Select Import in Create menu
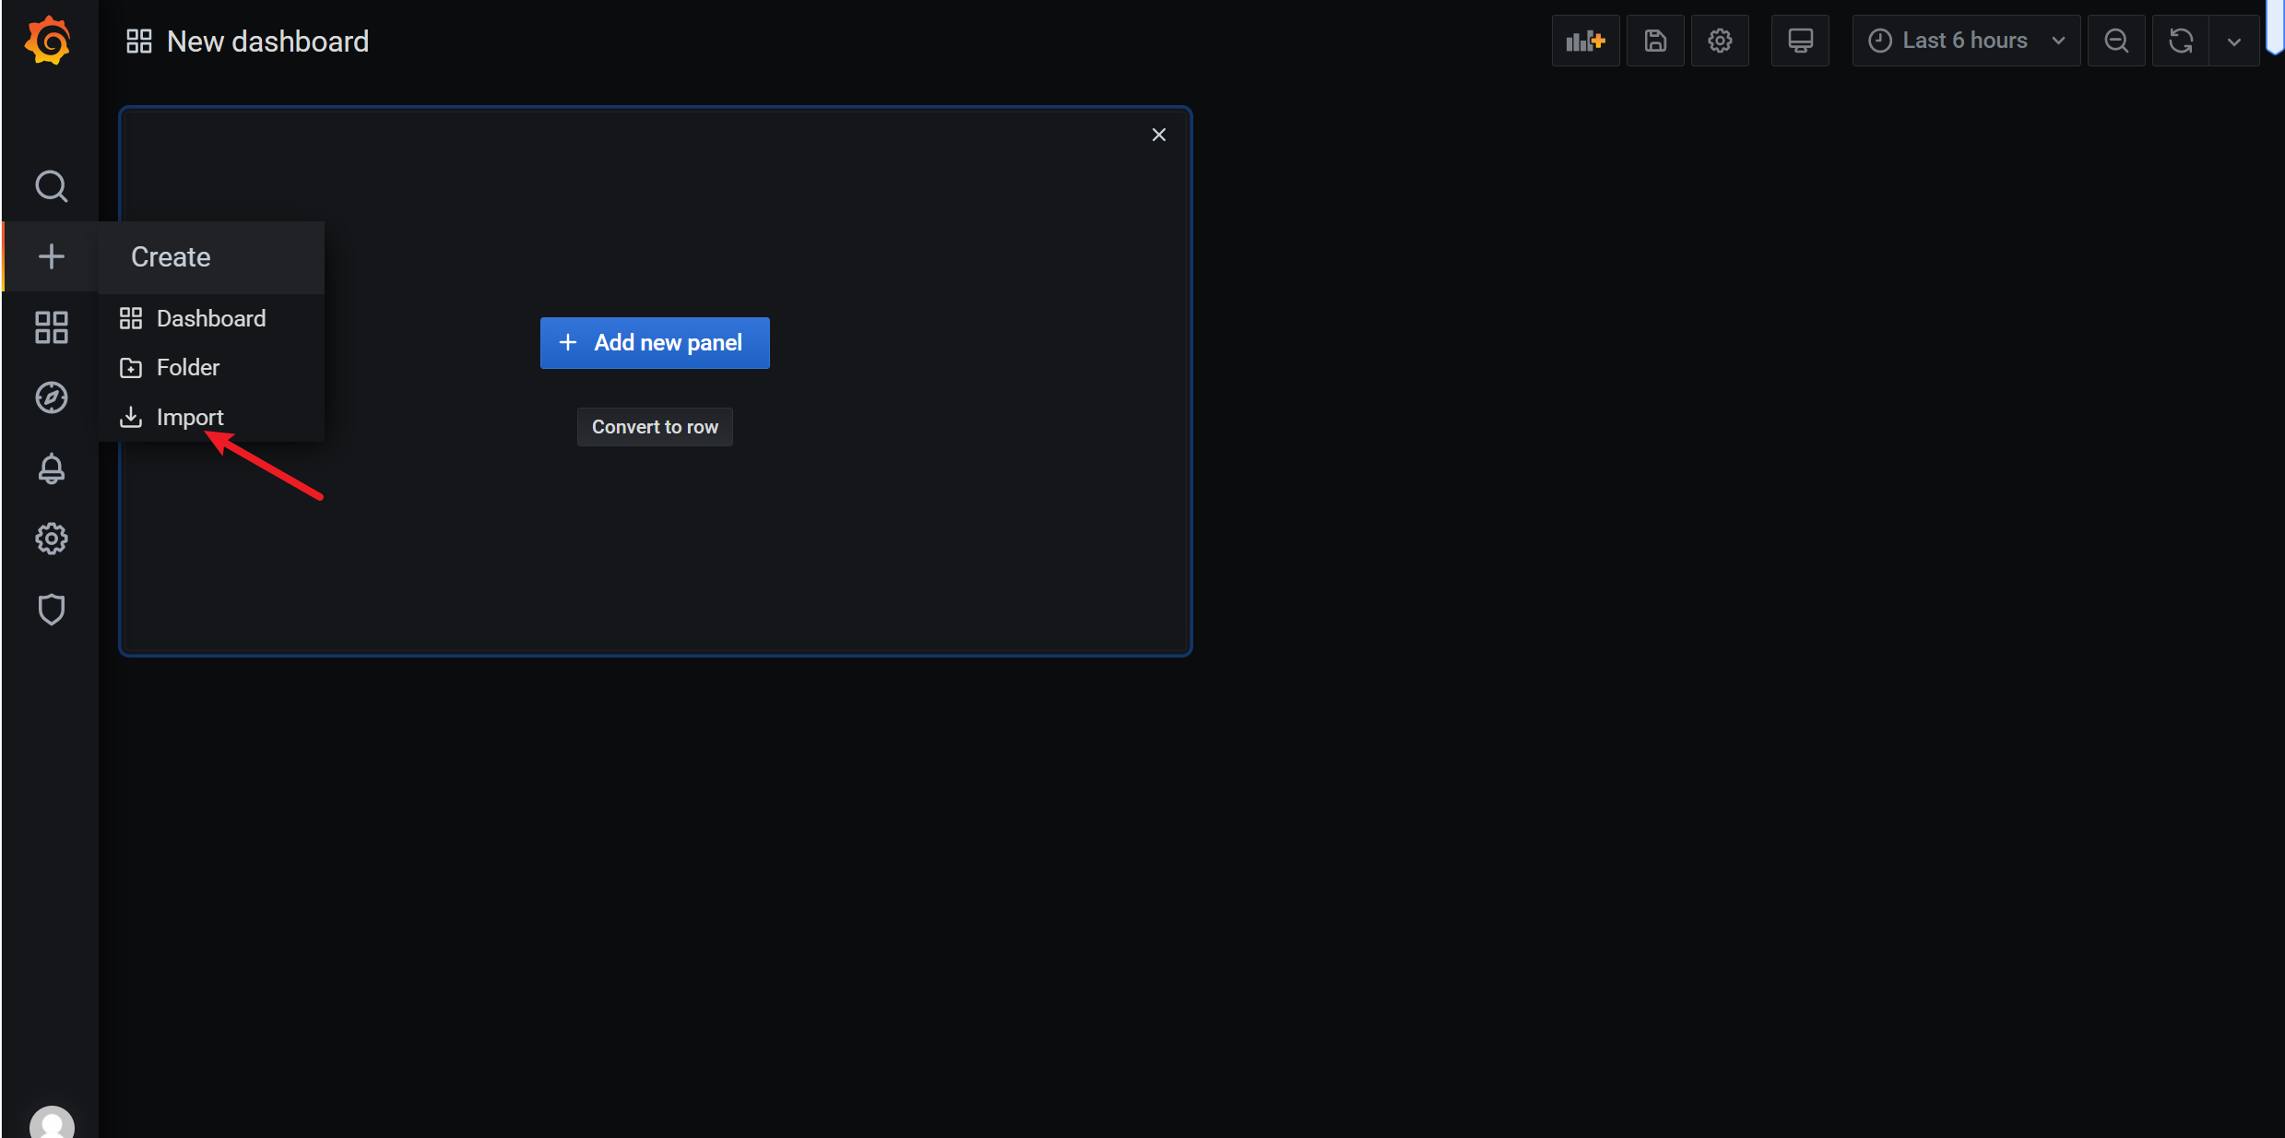The height and width of the screenshot is (1138, 2285). tap(211, 417)
